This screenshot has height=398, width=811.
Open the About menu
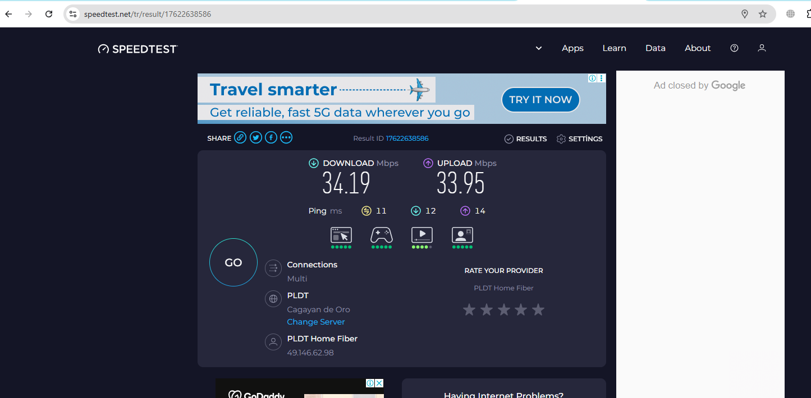(x=698, y=48)
